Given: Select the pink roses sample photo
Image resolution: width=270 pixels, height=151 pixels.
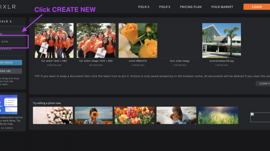Looking at the screenshot, I should click(53, 115).
